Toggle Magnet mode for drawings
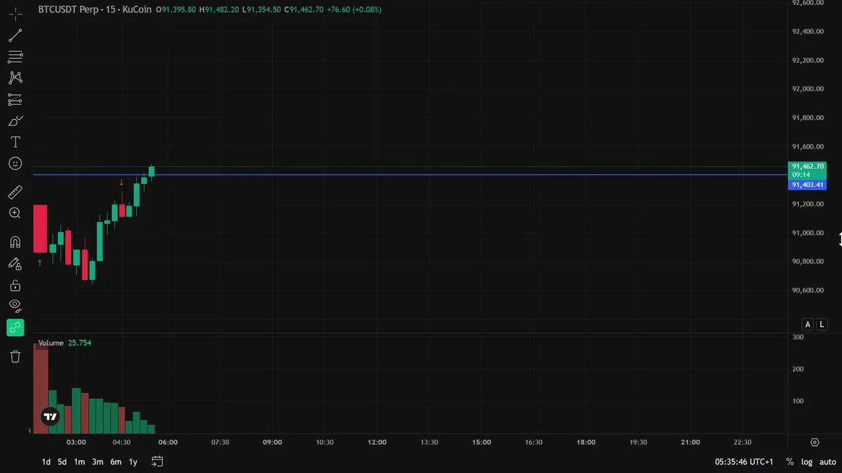This screenshot has height=473, width=842. tap(16, 242)
